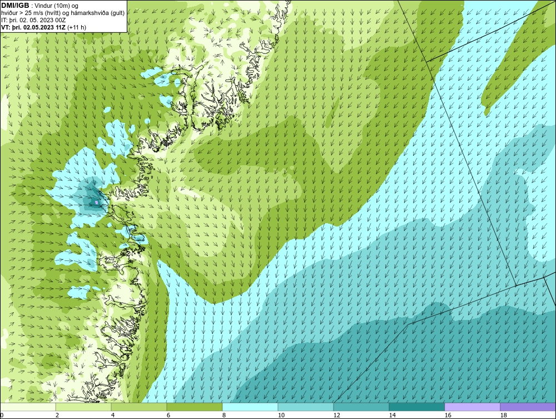This screenshot has height=419, width=556.
Task: Click the 14–16 m/s dark teal swatch
Action: click(416, 407)
